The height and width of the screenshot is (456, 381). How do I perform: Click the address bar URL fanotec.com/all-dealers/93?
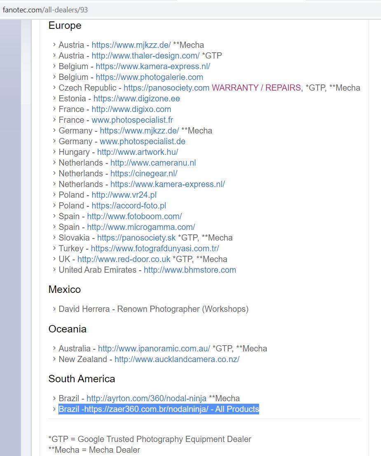(x=45, y=9)
